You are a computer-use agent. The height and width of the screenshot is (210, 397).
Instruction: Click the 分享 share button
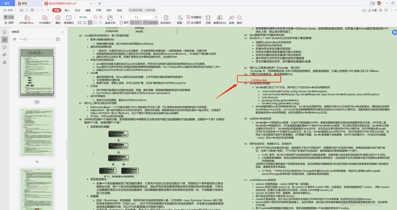point(372,10)
